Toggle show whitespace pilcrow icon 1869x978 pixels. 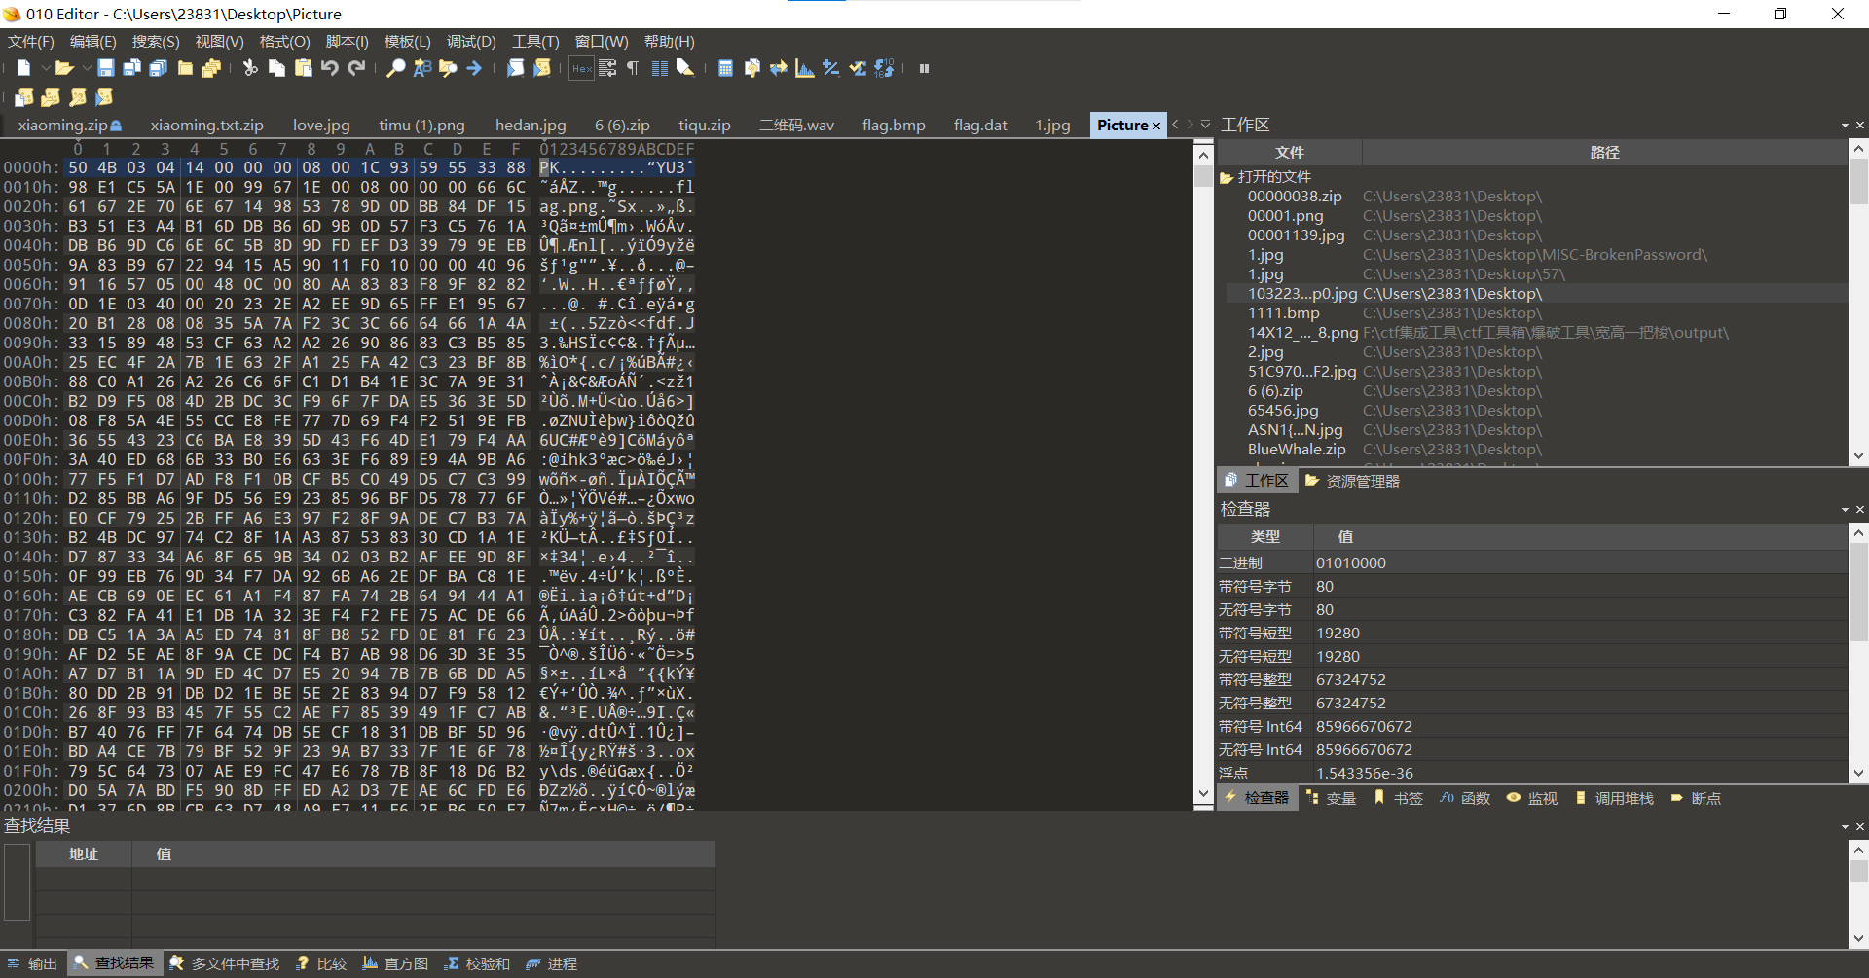[x=633, y=68]
